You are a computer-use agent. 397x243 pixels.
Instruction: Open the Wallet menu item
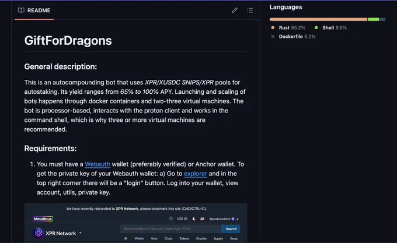coord(139,238)
